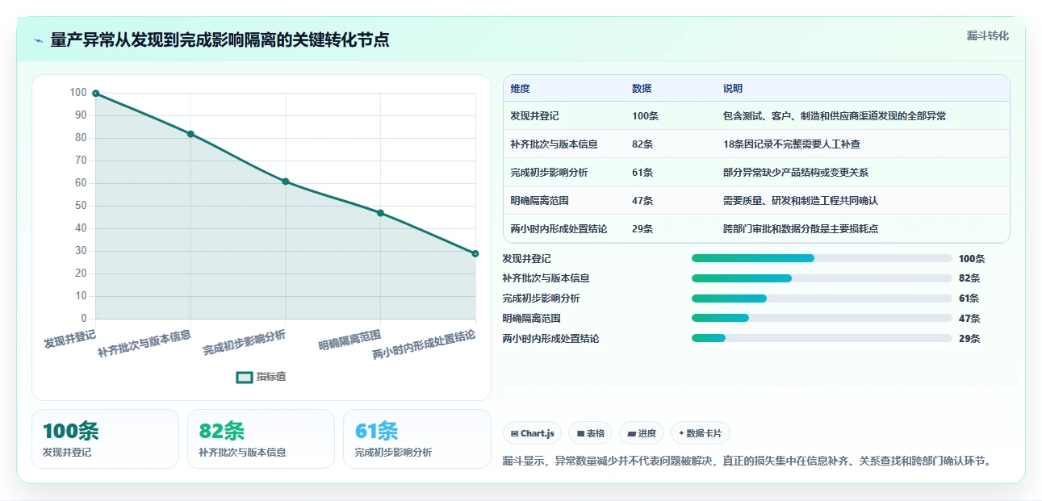This screenshot has height=501, width=1042.
Task: Click the 发现并登记 progress bar
Action: pos(822,258)
